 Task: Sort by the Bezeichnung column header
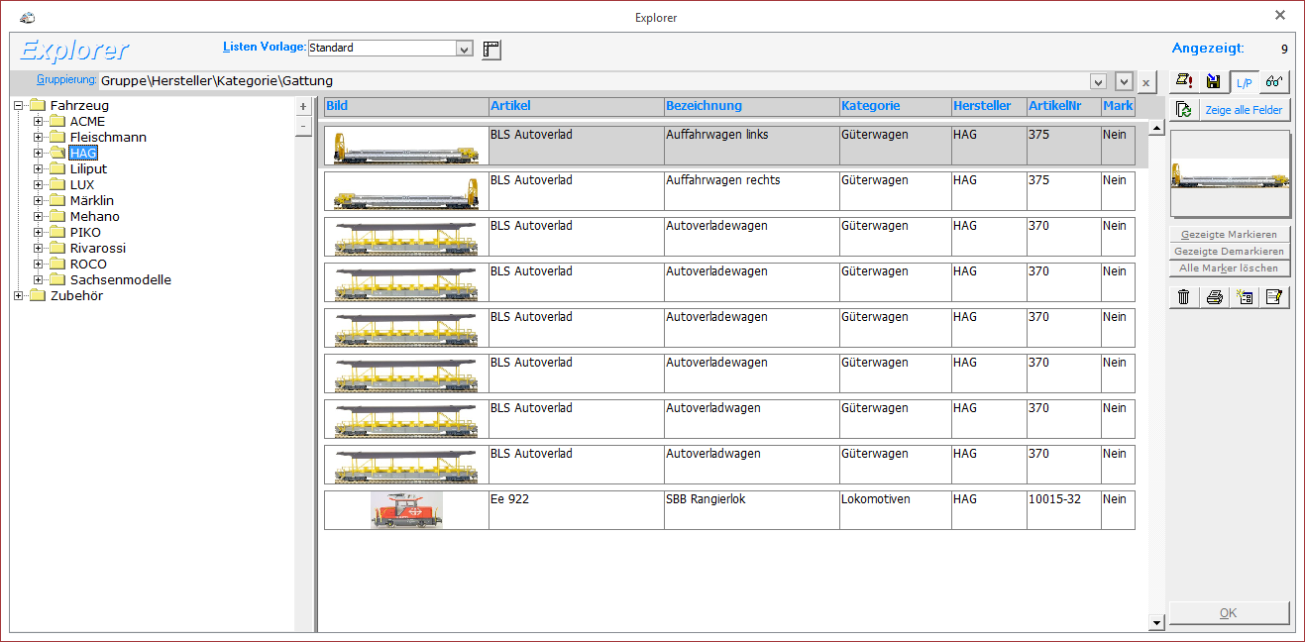click(751, 106)
